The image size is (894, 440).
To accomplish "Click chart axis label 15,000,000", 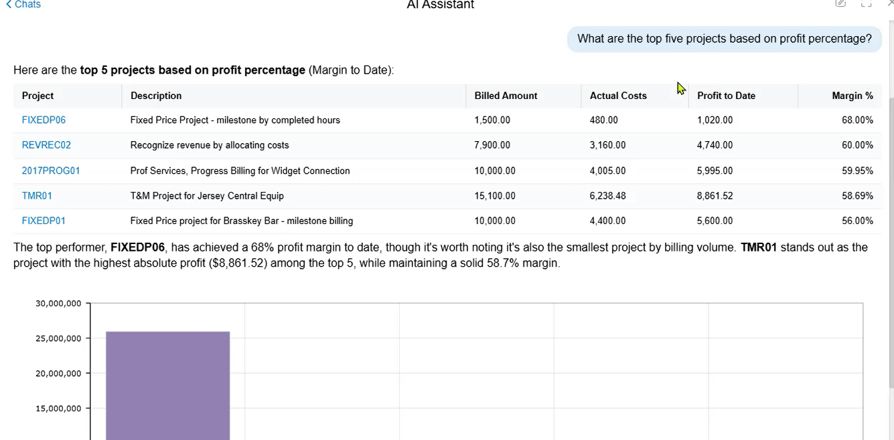I will tap(58, 409).
